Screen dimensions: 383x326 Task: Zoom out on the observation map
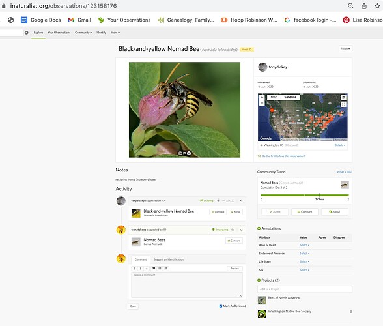pyautogui.click(x=262, y=103)
